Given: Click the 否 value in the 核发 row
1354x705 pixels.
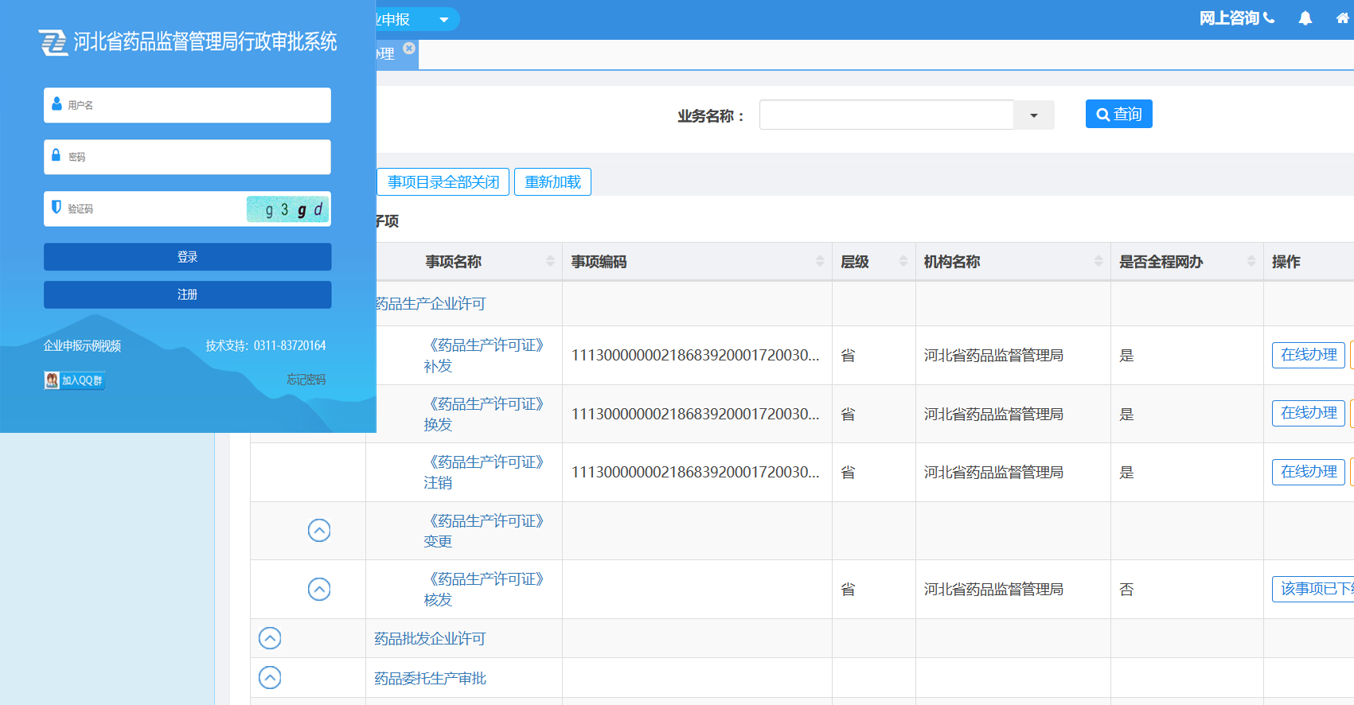Looking at the screenshot, I should point(1126,590).
